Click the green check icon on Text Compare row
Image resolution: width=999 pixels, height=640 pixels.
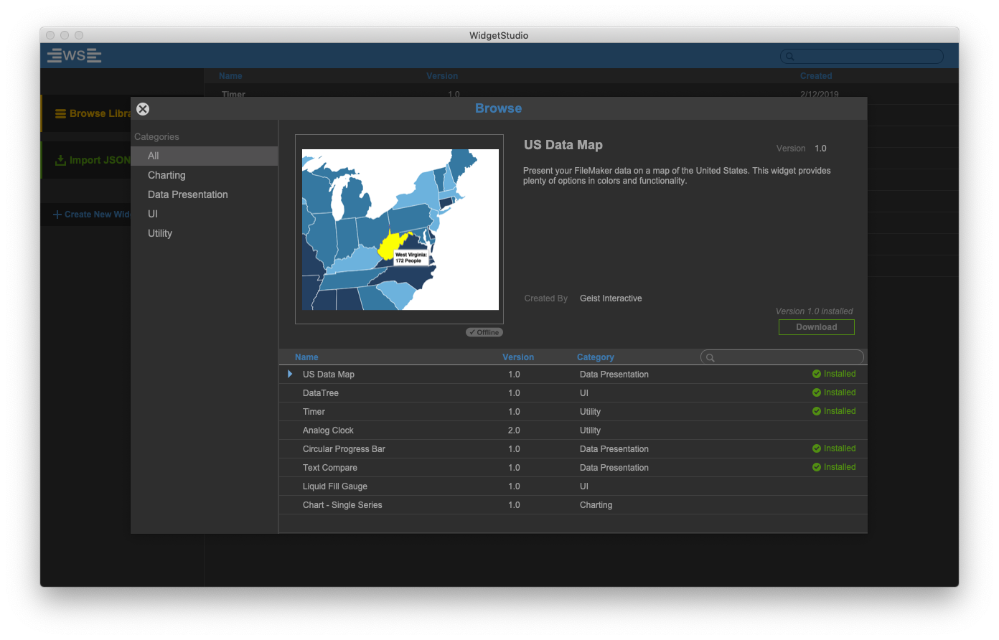[x=817, y=467]
